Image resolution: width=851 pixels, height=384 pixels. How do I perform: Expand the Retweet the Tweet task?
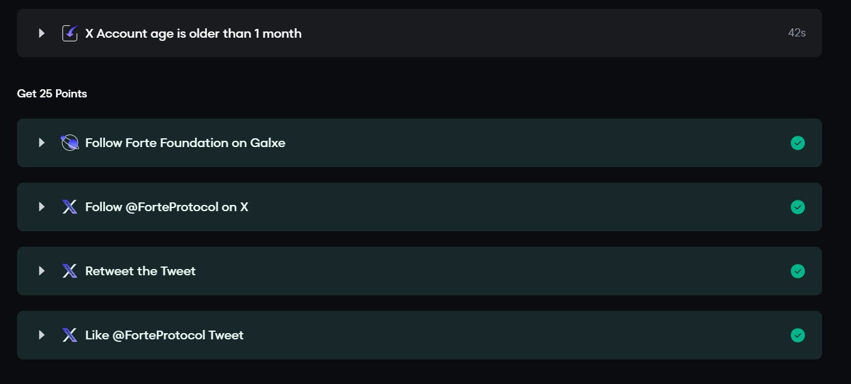pyautogui.click(x=42, y=271)
